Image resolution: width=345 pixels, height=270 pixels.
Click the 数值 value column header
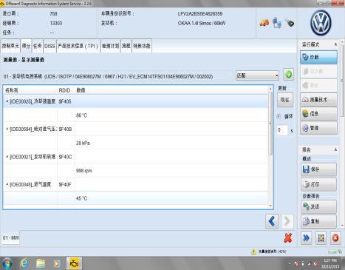[x=81, y=90]
